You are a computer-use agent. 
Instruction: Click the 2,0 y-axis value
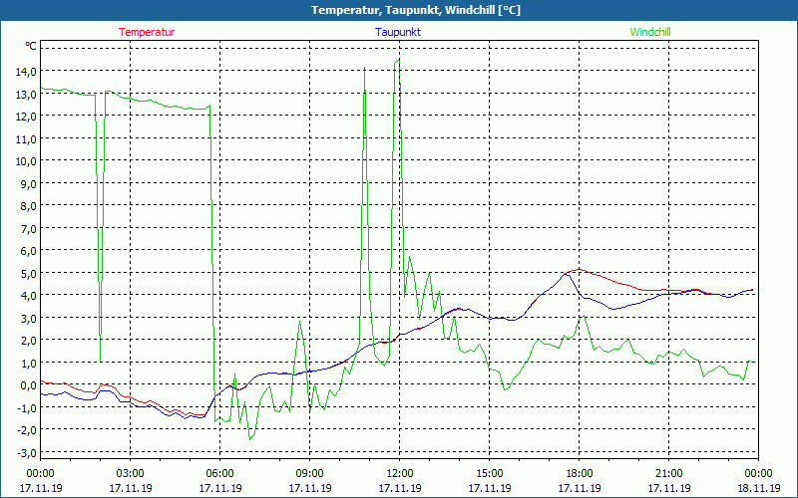coord(29,341)
